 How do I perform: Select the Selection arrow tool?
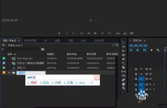point(123,43)
